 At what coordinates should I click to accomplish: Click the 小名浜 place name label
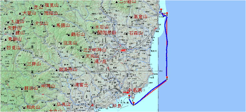pyautogui.click(x=135, y=90)
